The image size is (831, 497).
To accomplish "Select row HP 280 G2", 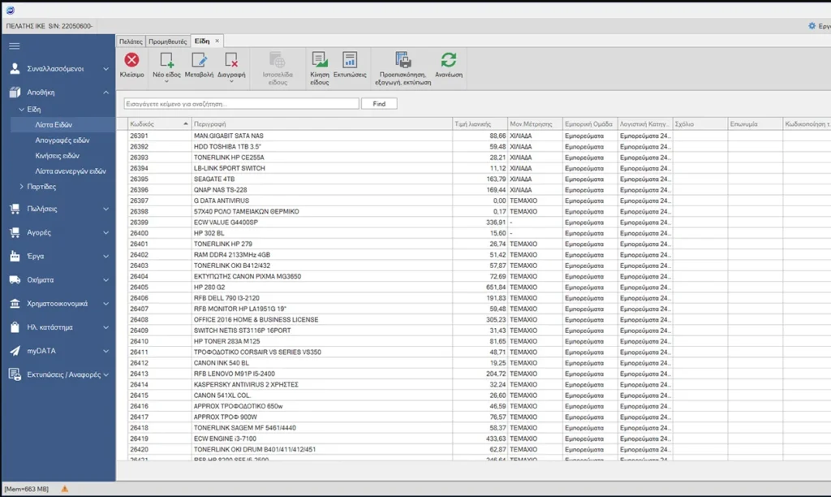I will click(474, 287).
